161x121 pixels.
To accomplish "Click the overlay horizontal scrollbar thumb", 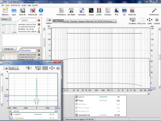I will pos(16,111).
